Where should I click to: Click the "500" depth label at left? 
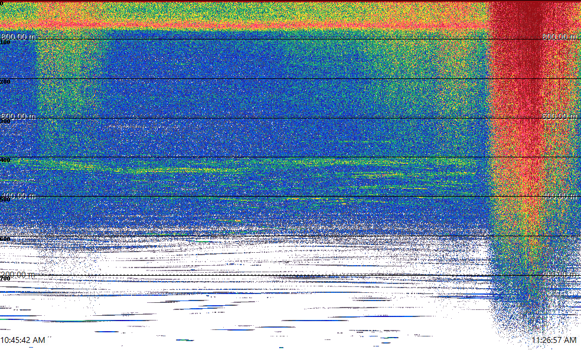pos(5,200)
